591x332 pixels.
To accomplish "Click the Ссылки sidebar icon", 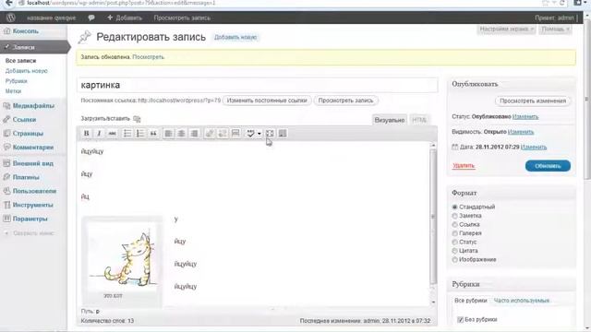I will click(6, 119).
